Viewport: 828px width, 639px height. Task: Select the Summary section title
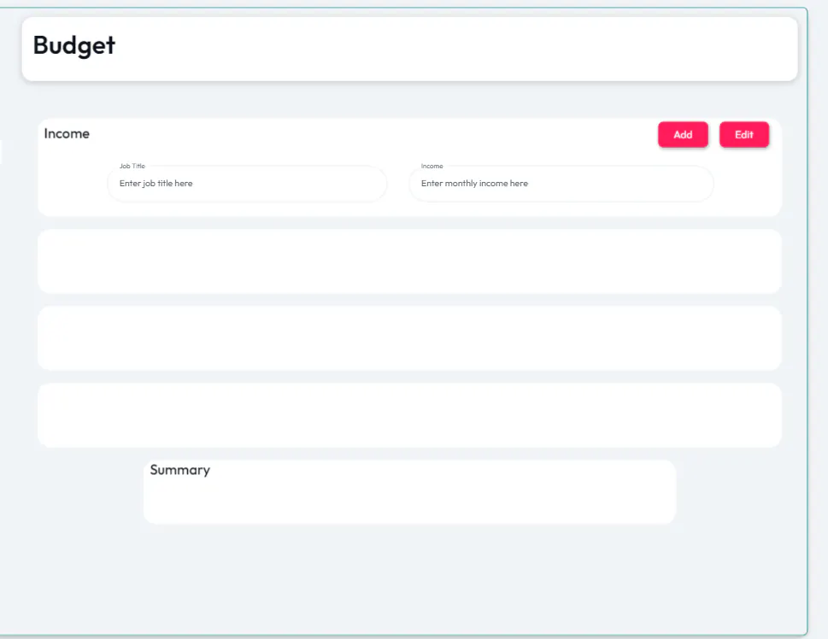180,470
